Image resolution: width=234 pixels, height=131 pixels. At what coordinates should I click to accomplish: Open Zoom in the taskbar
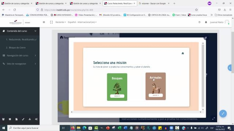click(x=171, y=128)
